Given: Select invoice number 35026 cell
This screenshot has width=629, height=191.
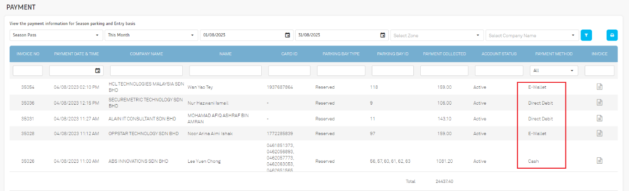Looking at the screenshot, I should (x=28, y=161).
